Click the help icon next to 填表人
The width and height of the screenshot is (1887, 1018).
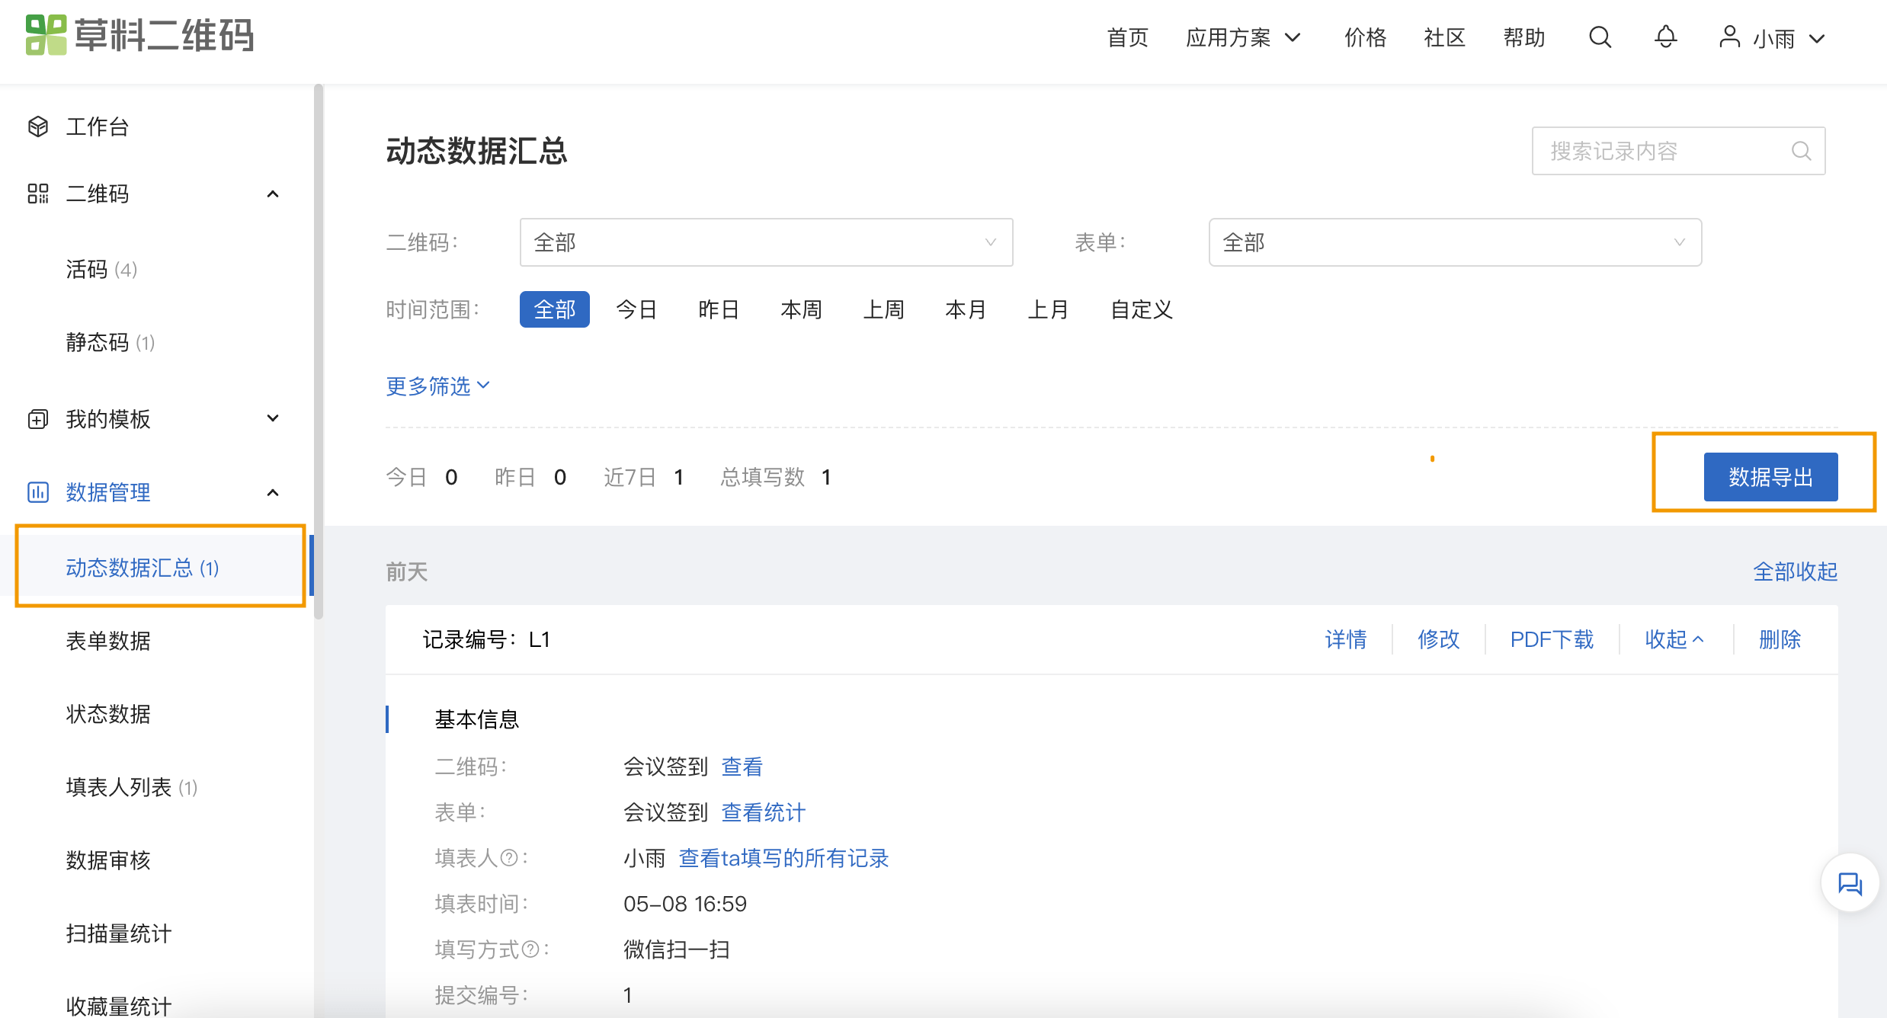(x=509, y=859)
